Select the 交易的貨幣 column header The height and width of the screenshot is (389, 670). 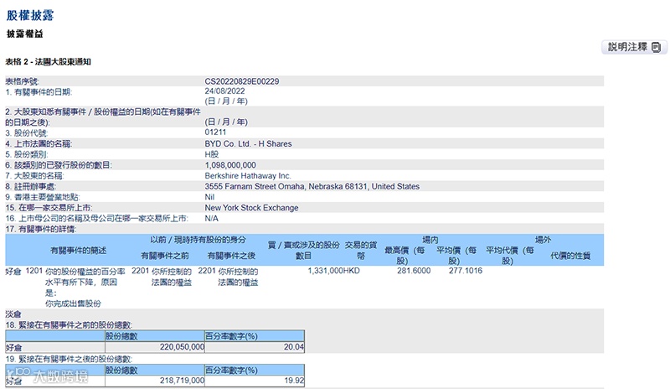coord(361,251)
